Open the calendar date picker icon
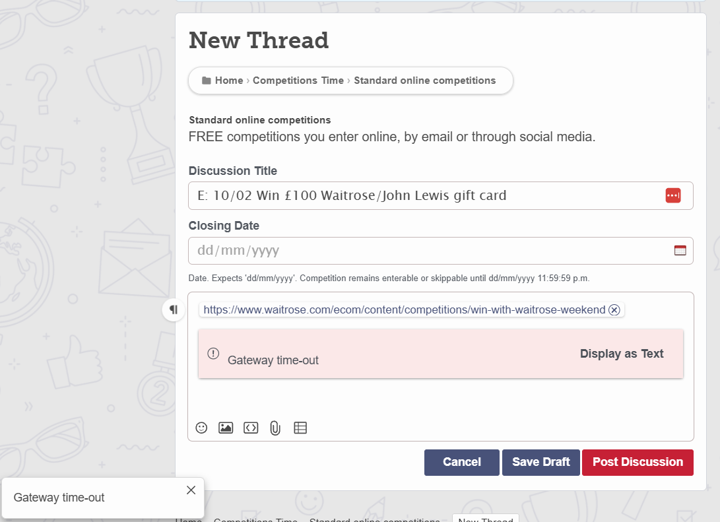The height and width of the screenshot is (522, 720). point(680,250)
